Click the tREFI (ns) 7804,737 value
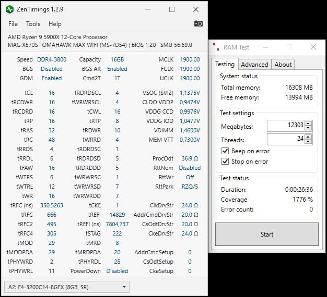The image size is (327, 297). pos(117,224)
